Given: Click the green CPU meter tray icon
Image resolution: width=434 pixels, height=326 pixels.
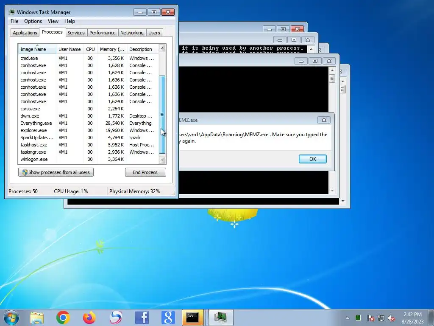Looking at the screenshot, I should tap(358, 318).
